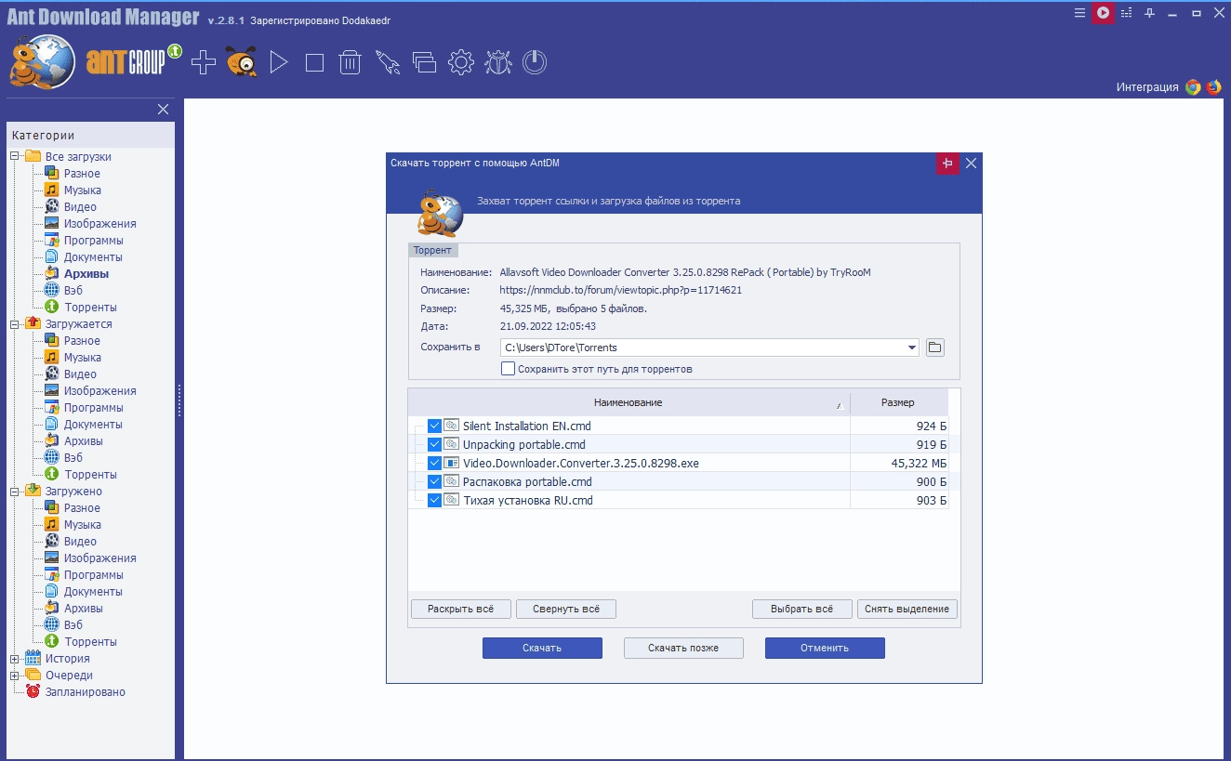1231x761 pixels.
Task: Click the Firefox integration icon
Action: click(1214, 87)
